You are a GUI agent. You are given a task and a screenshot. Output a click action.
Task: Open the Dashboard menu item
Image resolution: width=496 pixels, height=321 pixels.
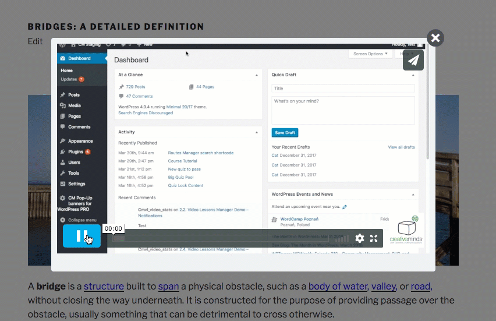79,58
